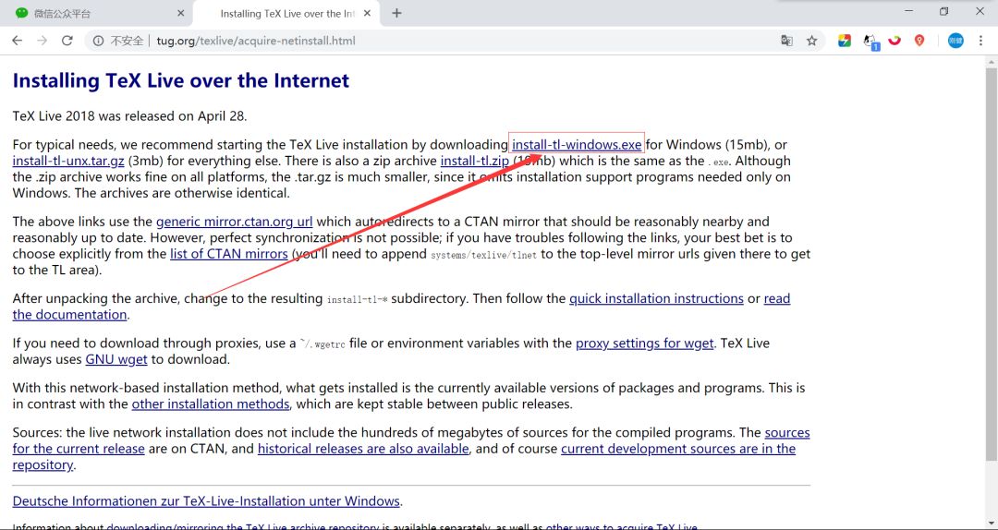Open Deutsche Informationen zur TeX-Live-Installation link
This screenshot has height=530, width=998.
pyautogui.click(x=206, y=500)
